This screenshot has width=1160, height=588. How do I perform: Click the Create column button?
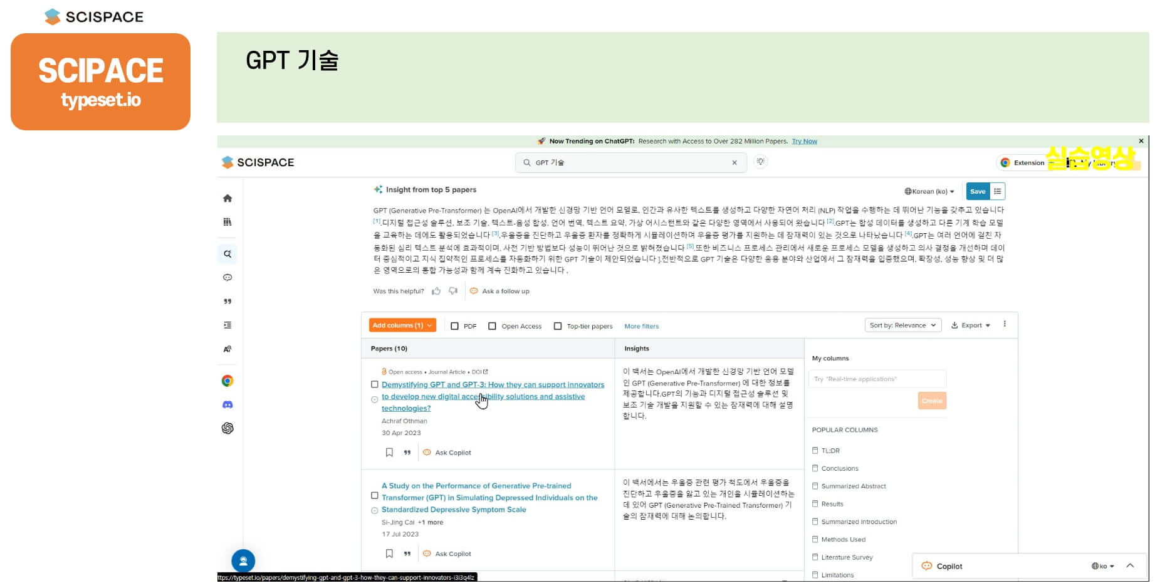[x=932, y=401]
